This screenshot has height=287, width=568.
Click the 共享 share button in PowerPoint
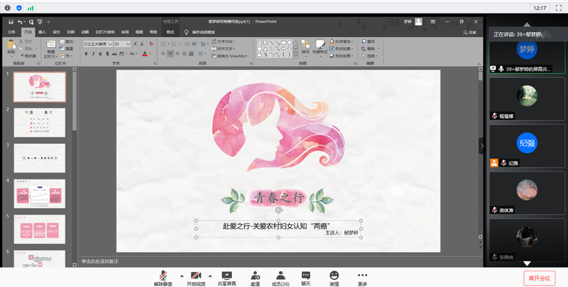(x=469, y=32)
